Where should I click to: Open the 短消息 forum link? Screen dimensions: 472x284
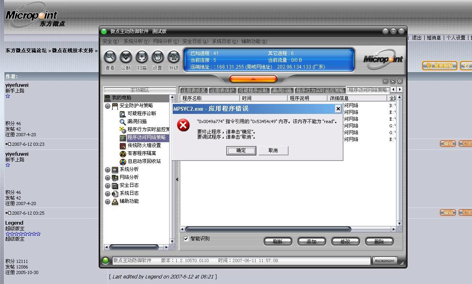click(434, 38)
